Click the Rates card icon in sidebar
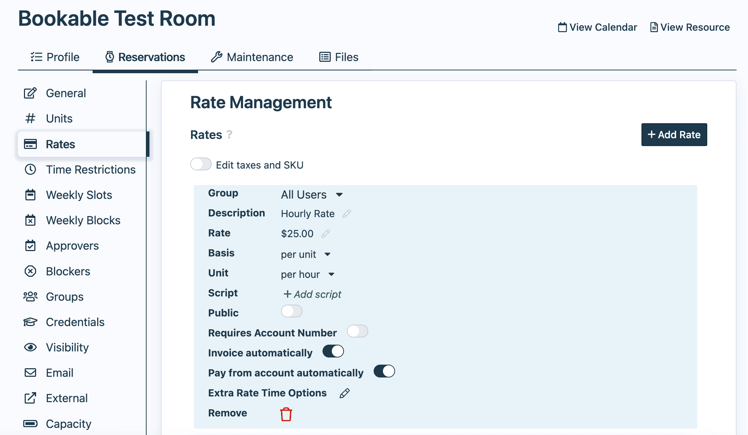 pos(30,144)
